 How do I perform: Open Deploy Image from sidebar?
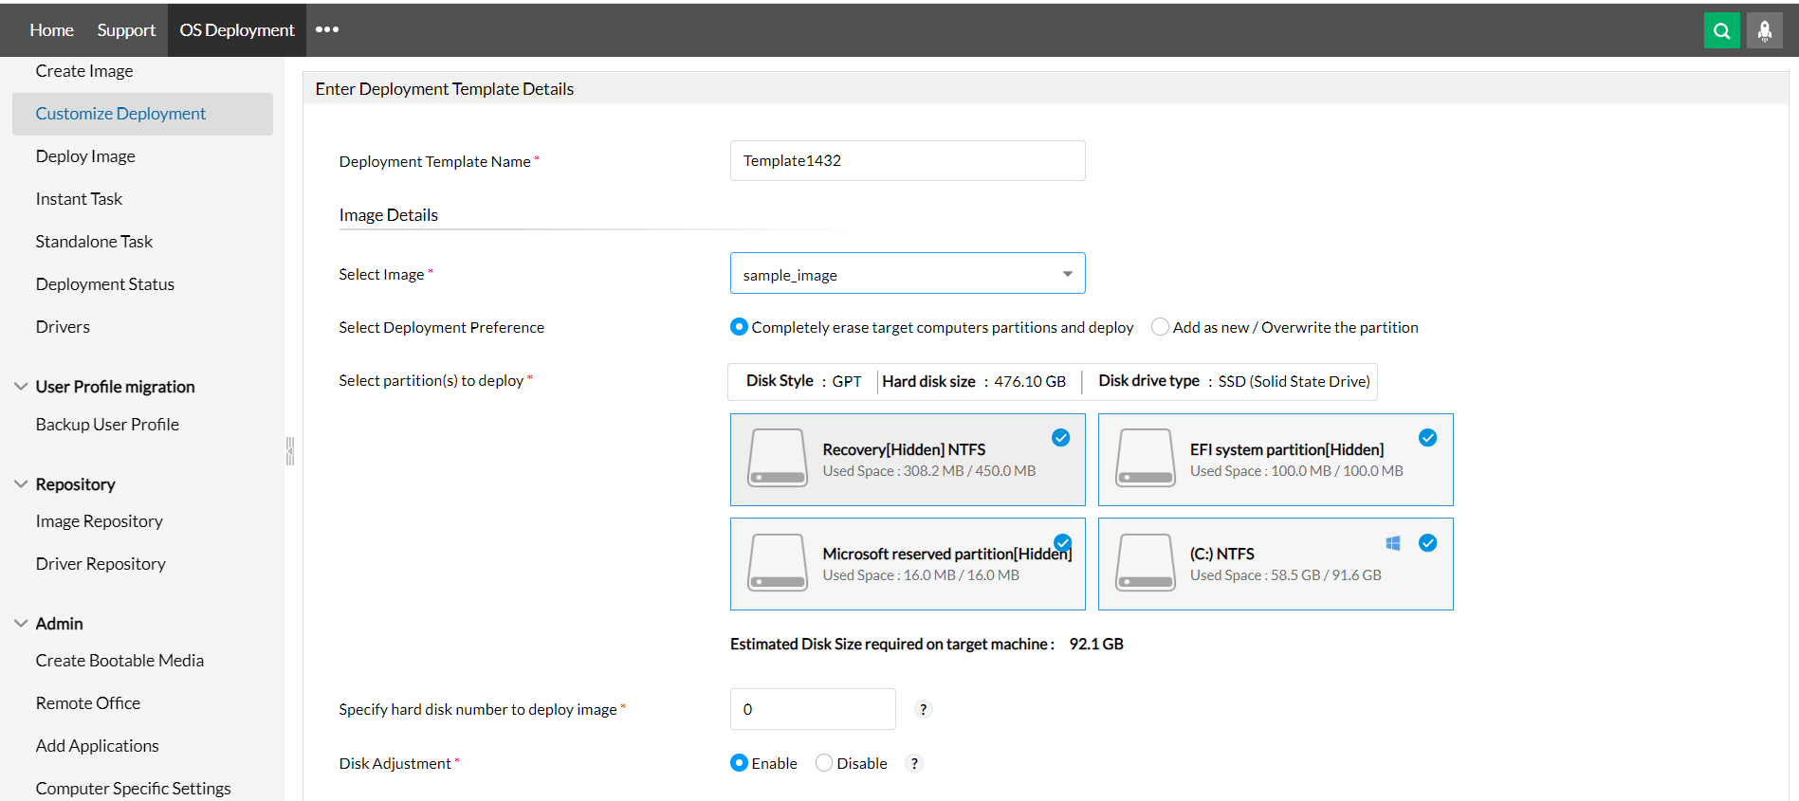85,156
